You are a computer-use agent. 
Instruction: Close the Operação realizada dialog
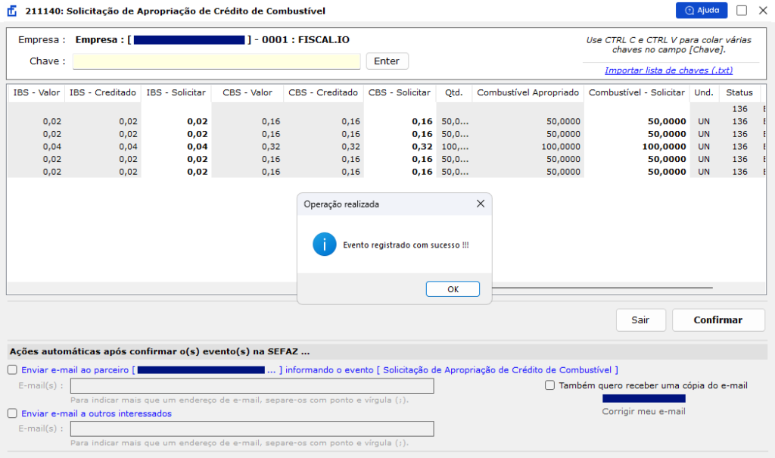[481, 204]
